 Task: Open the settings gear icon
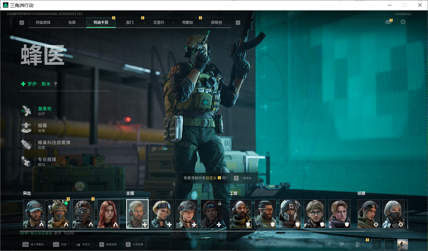403,22
